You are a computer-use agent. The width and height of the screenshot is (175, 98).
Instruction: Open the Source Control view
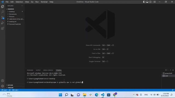(x=2, y=17)
